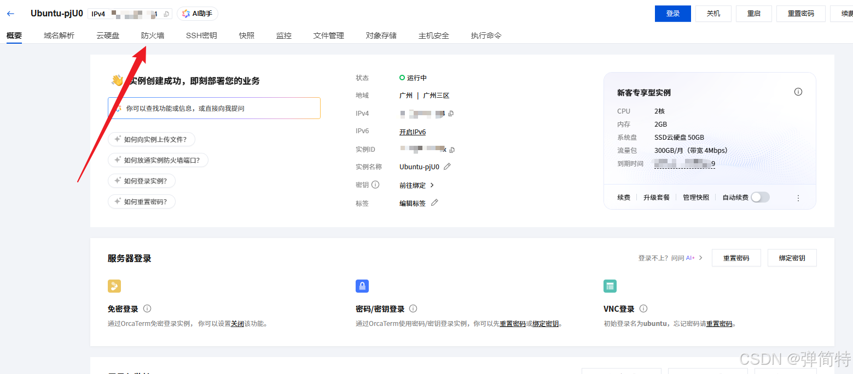Screen dimensions: 853x374
Task: Click 重置密码 button in top toolbar
Action: tap(801, 14)
